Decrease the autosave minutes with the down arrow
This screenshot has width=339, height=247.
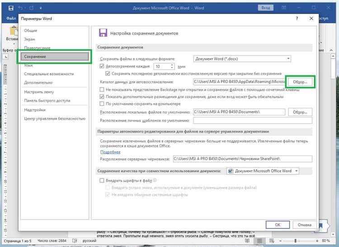click(x=172, y=68)
